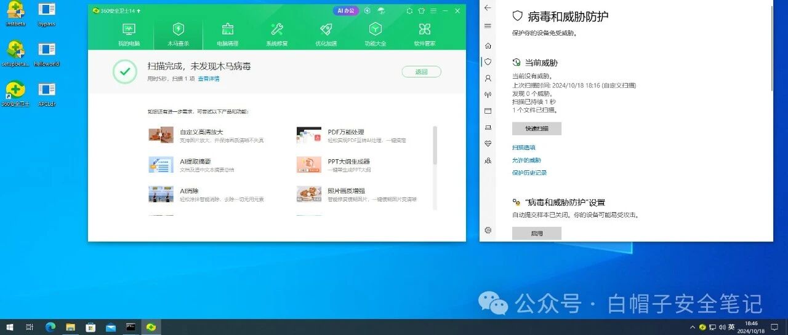Open Family options sidebar icon
788x335 pixels.
coord(488,160)
